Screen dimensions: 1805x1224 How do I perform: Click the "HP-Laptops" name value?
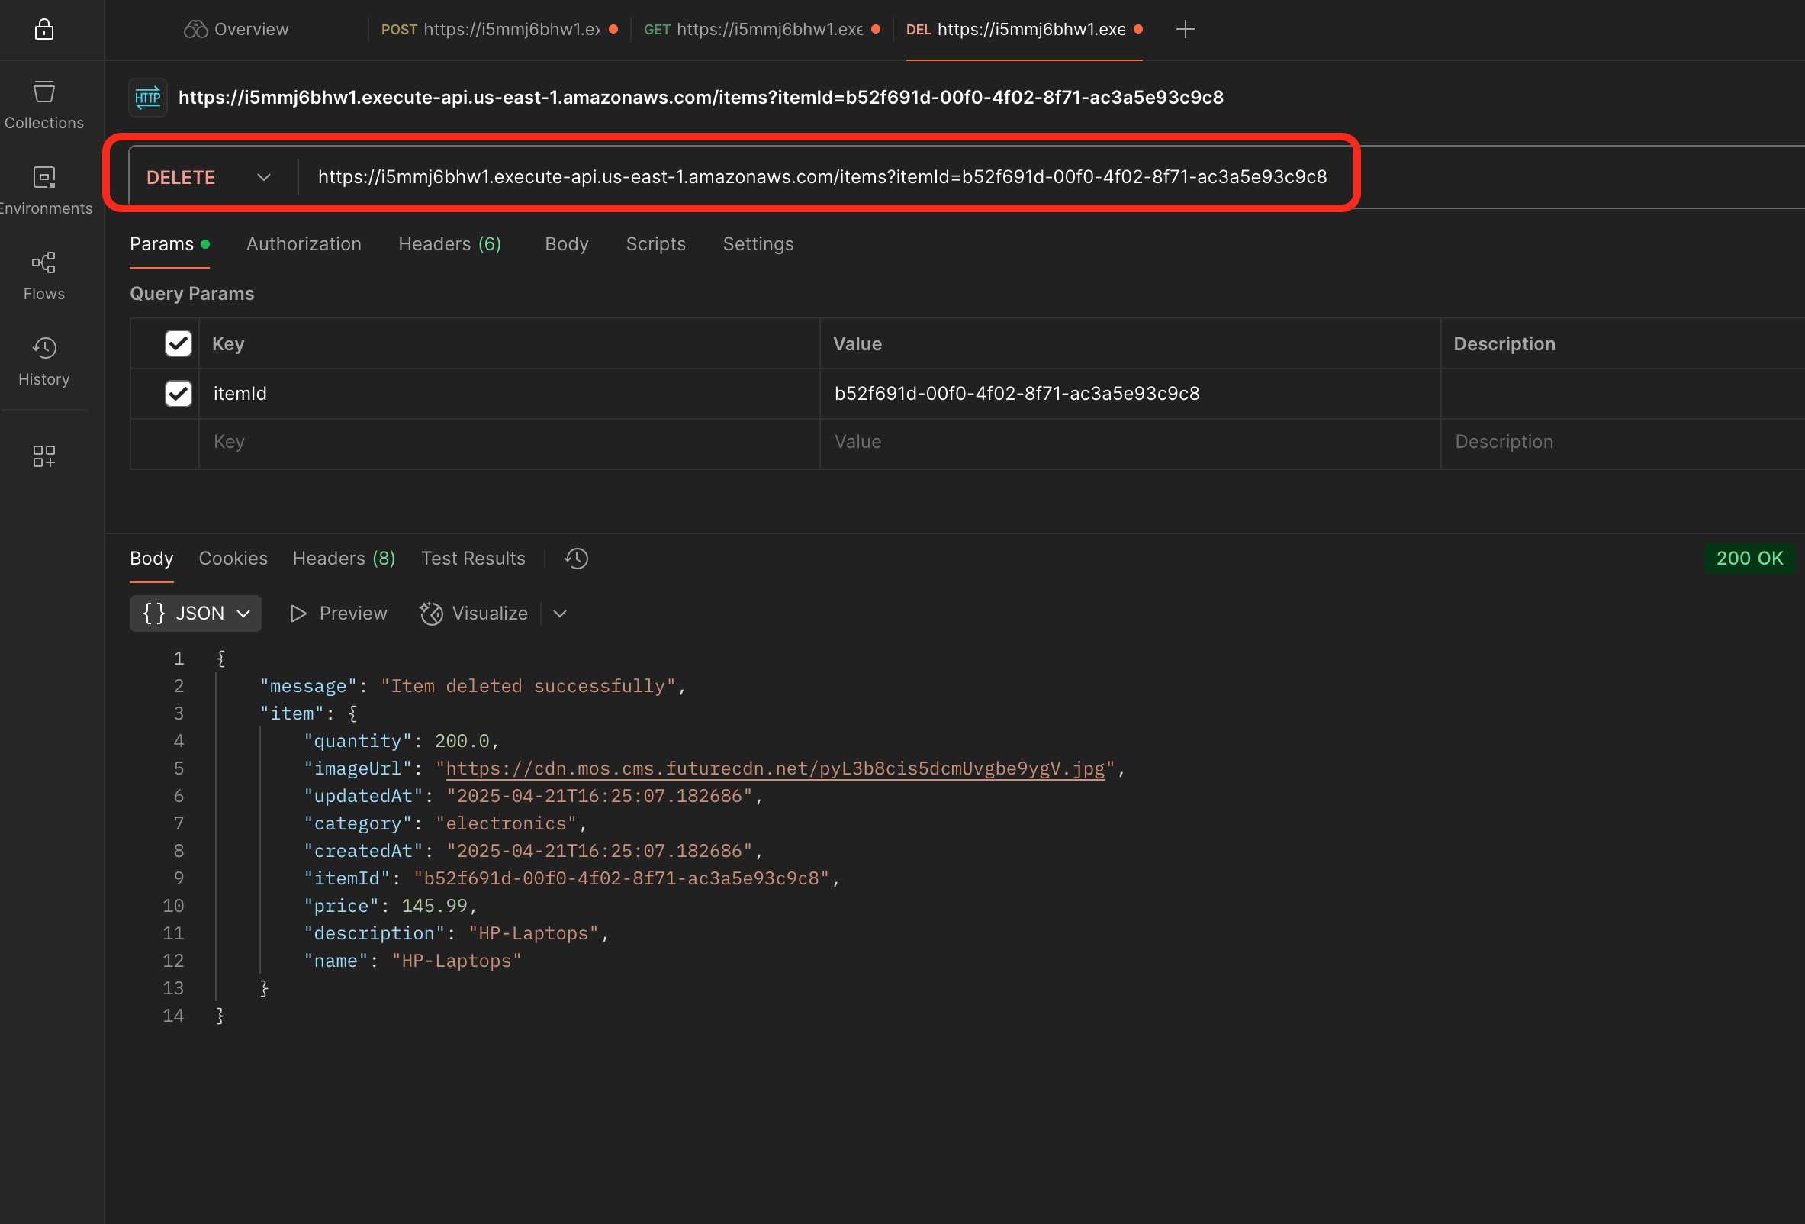pos(457,961)
